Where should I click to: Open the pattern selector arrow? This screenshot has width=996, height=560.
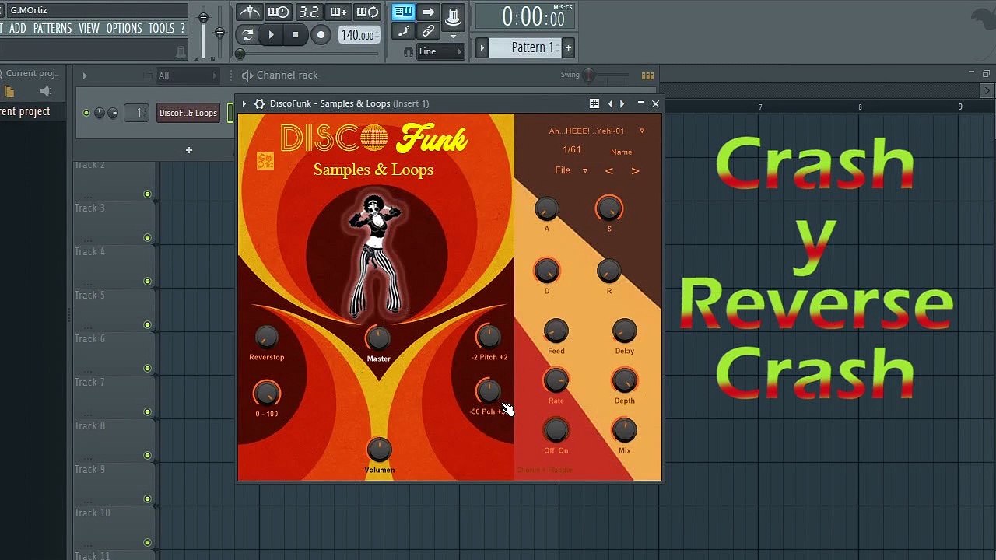[x=482, y=48]
